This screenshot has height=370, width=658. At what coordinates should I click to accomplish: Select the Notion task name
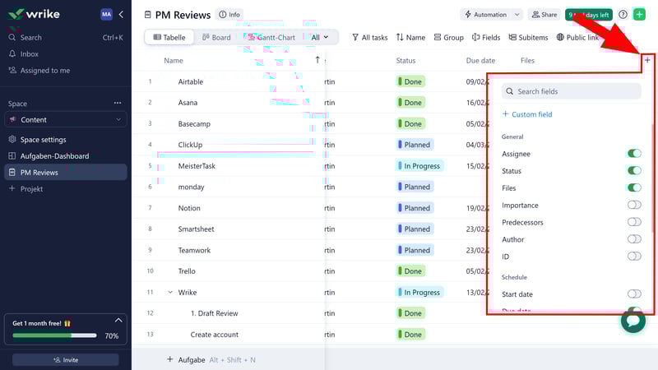pyautogui.click(x=189, y=208)
